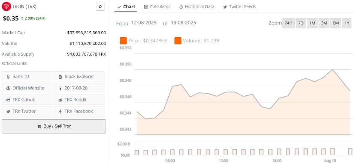
Task: Toggle the Volume series legend swatch
Action: coord(178,41)
